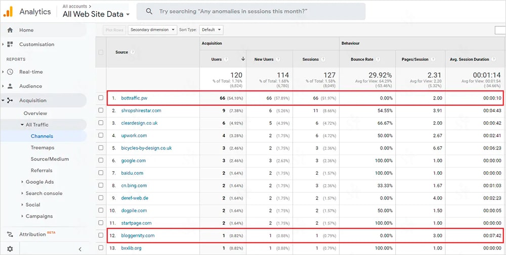This screenshot has width=506, height=255.
Task: Open the bloggernity.com source link
Action: coord(138,235)
